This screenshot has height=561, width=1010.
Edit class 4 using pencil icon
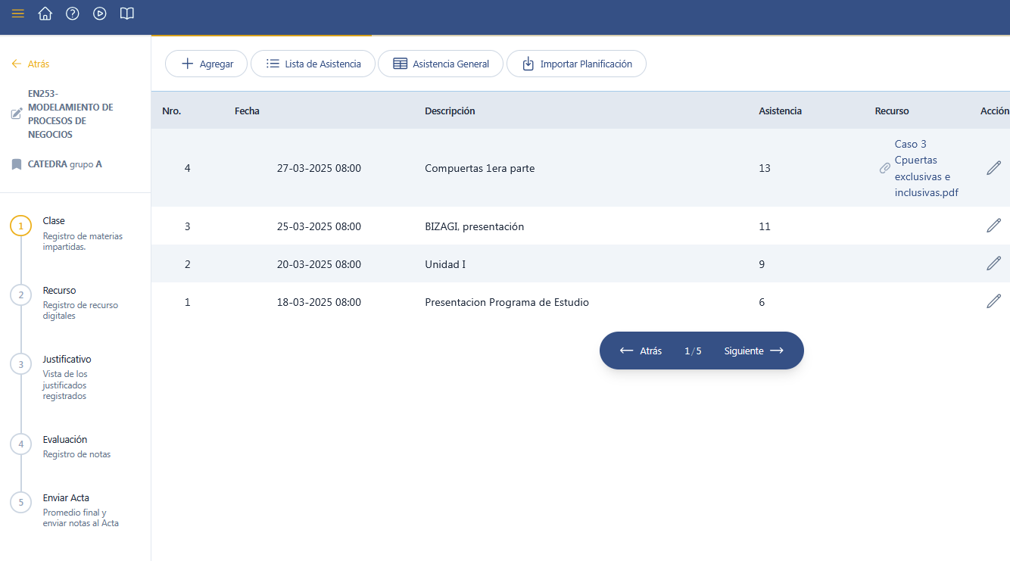tap(993, 168)
